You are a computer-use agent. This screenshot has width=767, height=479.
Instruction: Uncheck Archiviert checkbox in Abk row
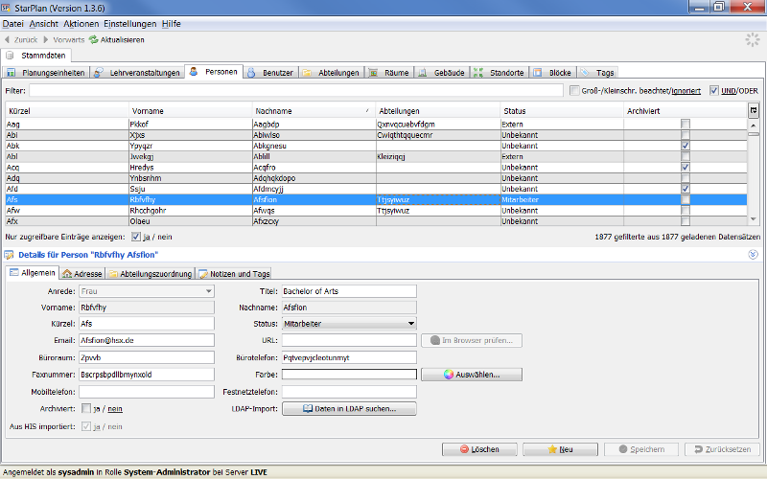click(x=686, y=146)
